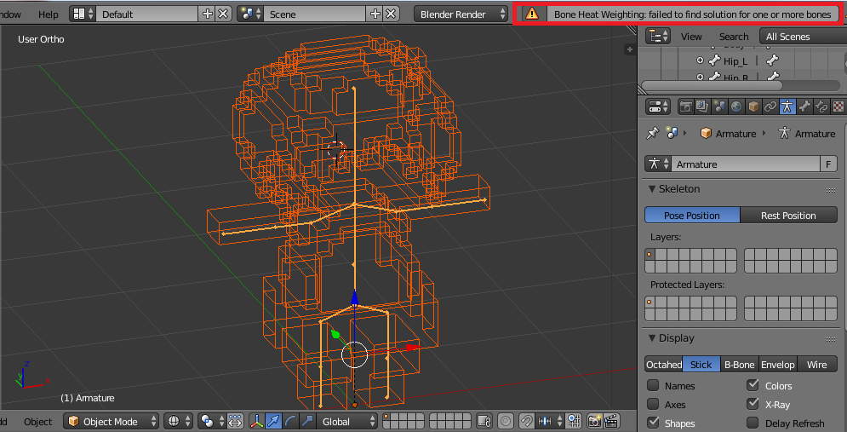Viewport: 847px width, 432px height.
Task: Open the World properties tab (globe icon)
Action: click(736, 107)
